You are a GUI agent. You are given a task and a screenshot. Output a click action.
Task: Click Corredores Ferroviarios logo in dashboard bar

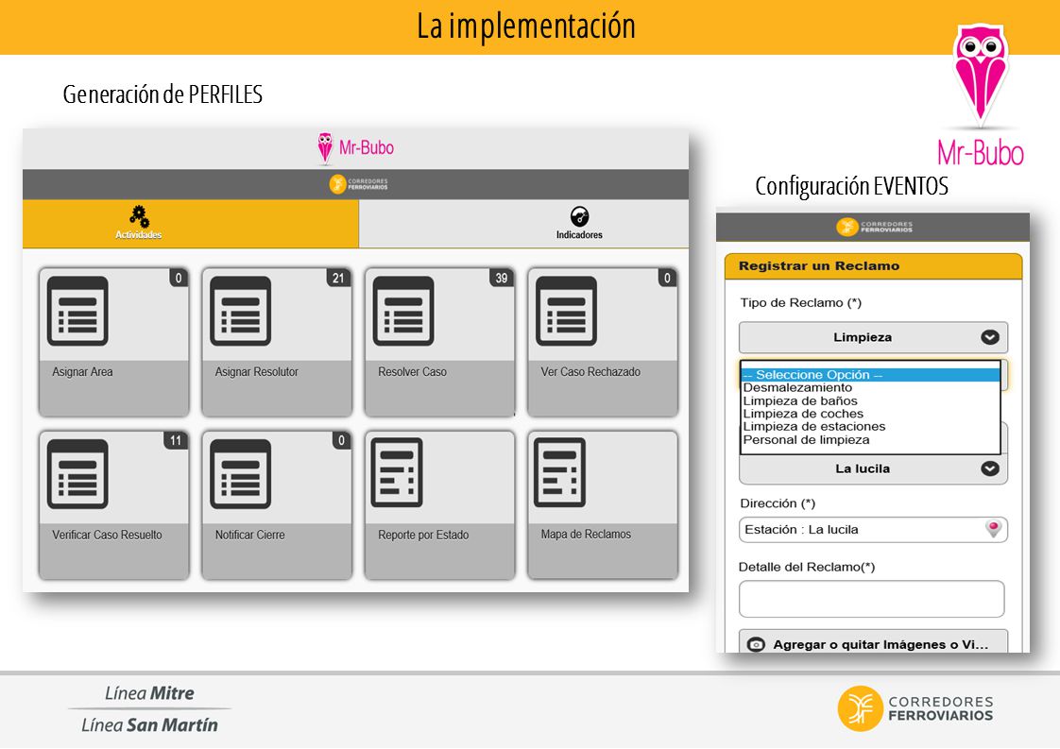(x=358, y=184)
